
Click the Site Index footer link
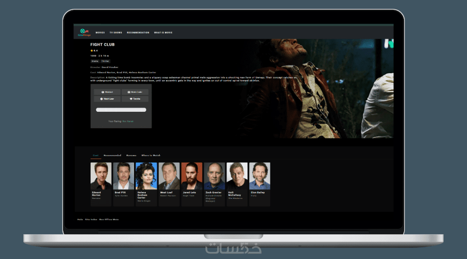click(x=91, y=219)
